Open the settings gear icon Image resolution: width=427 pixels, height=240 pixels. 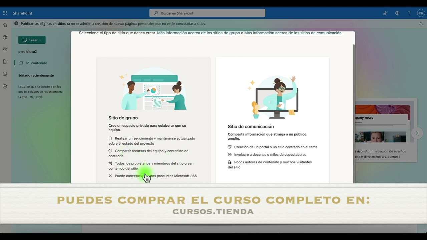pyautogui.click(x=397, y=13)
